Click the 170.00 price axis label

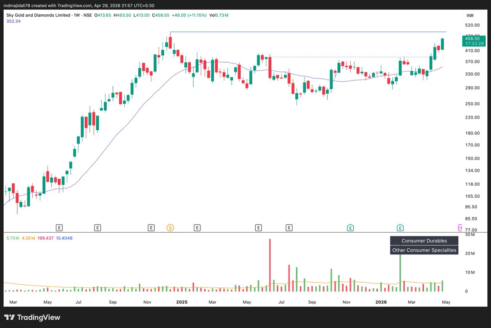coord(472,145)
